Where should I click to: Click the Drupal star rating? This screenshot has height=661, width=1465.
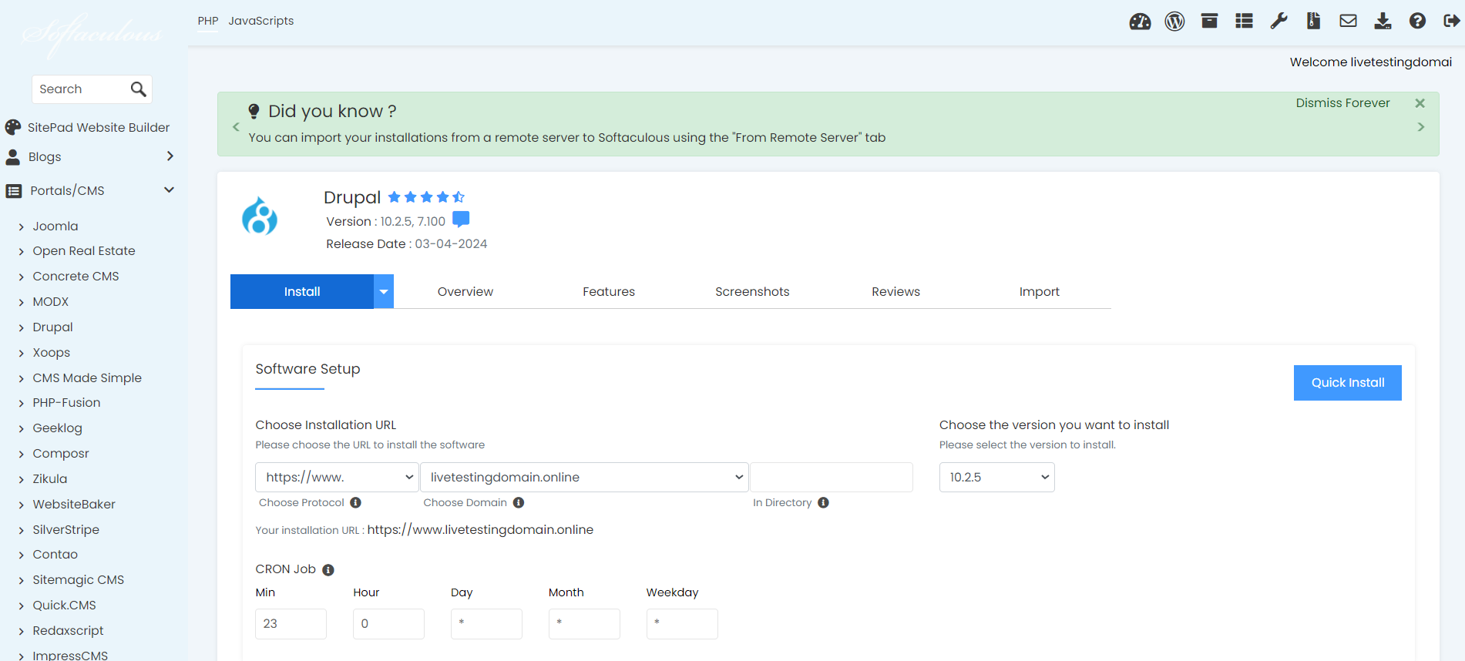click(x=426, y=197)
